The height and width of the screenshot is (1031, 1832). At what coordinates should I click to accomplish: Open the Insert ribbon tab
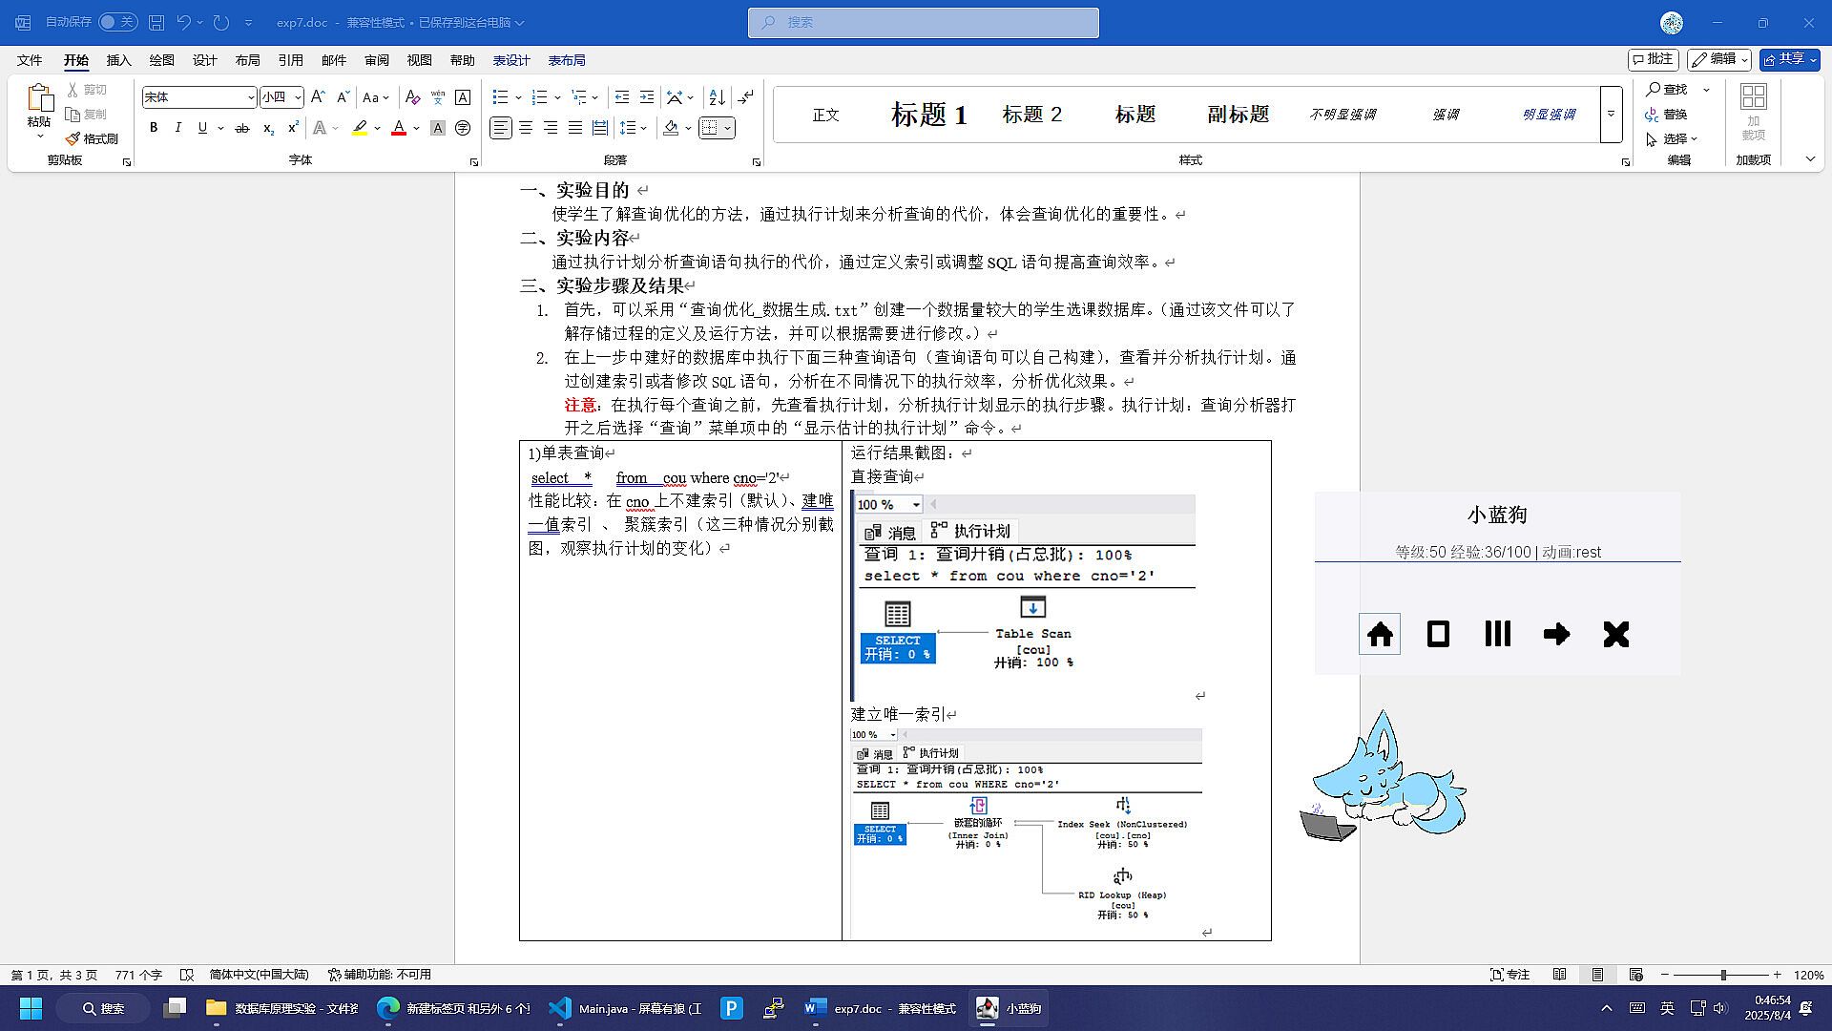point(118,60)
